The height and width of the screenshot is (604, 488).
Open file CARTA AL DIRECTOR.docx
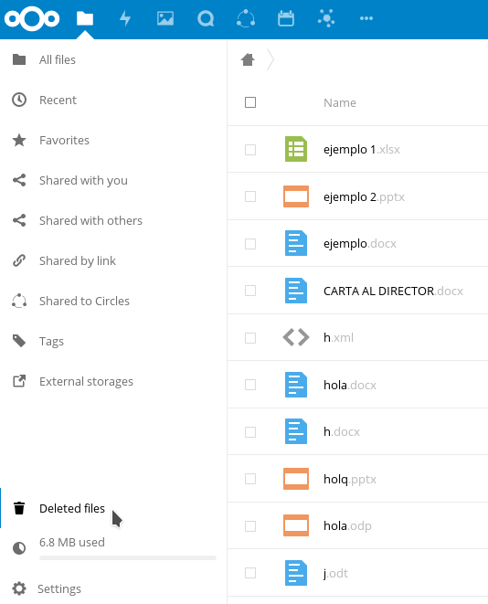[x=393, y=291]
